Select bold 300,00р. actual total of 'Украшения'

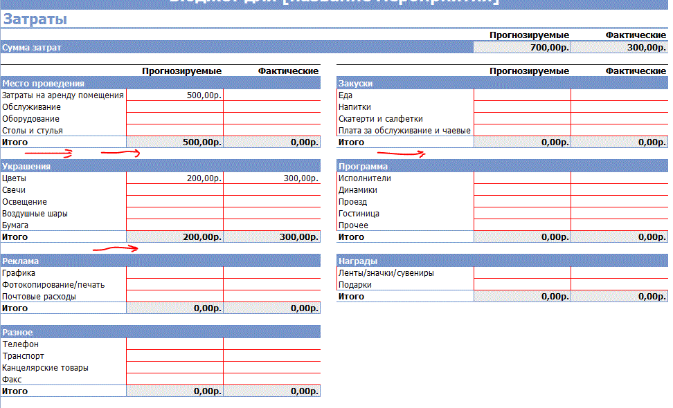(271, 237)
